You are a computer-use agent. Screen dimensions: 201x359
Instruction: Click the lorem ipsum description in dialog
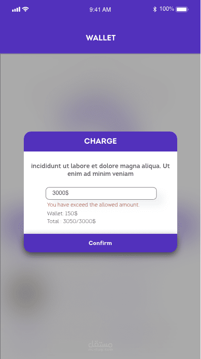pos(100,170)
